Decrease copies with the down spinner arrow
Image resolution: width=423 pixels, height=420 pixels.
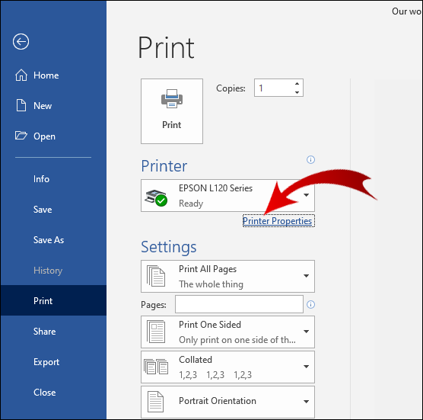(297, 92)
